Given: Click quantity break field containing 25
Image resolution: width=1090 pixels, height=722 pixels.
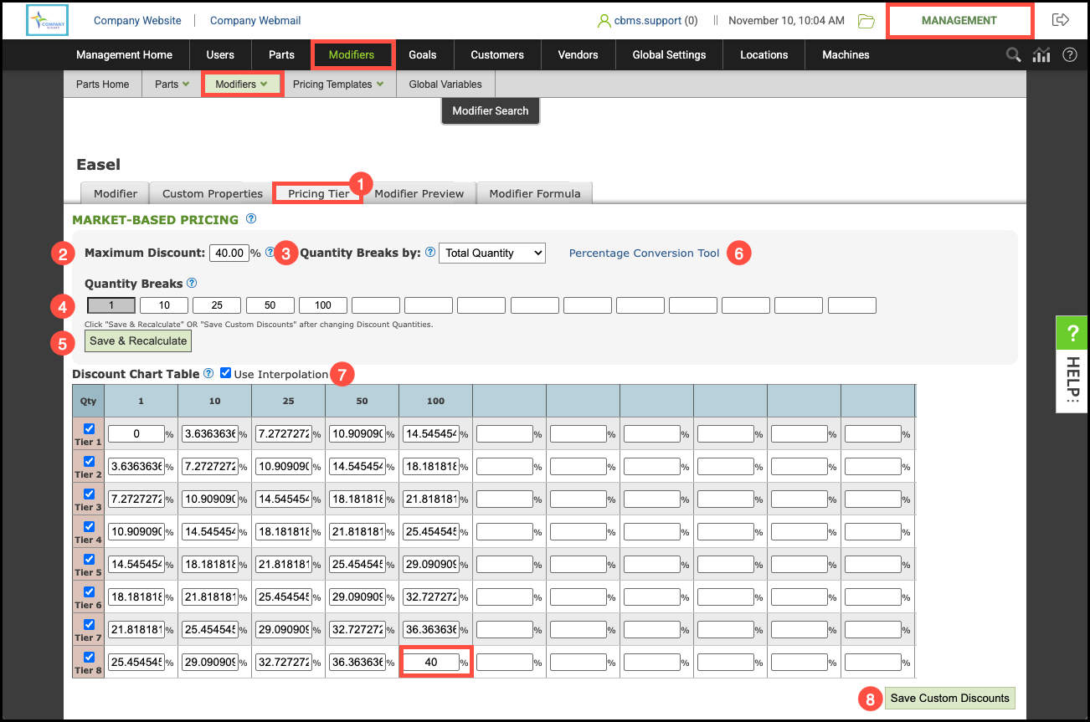Looking at the screenshot, I should click(x=217, y=305).
